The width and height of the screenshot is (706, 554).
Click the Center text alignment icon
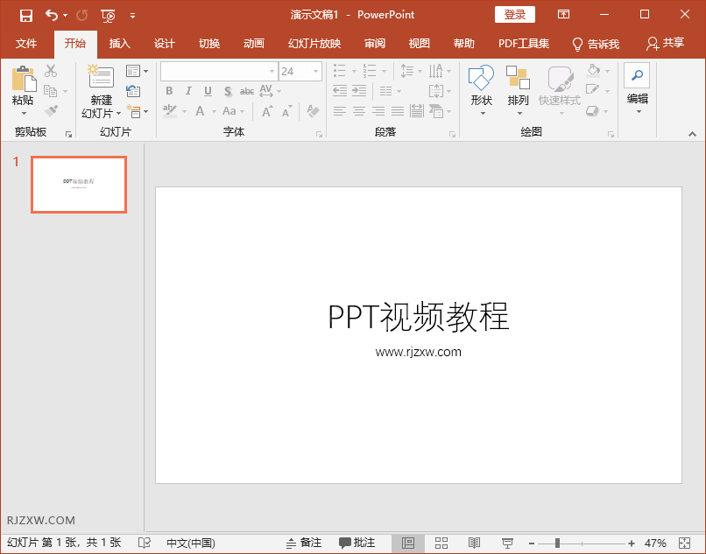coord(359,111)
